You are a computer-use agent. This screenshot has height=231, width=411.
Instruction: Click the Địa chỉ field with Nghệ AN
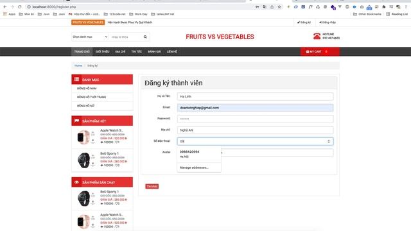point(256,130)
